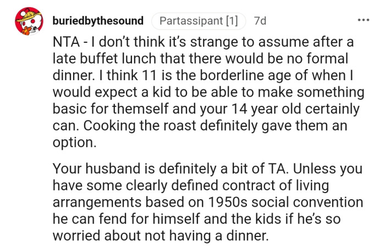This screenshot has height=248, width=385.
Task: Open the three-dot comment options menu
Action: tap(364, 20)
